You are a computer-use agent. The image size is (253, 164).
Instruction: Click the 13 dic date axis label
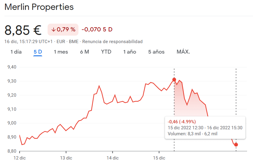(66, 158)
